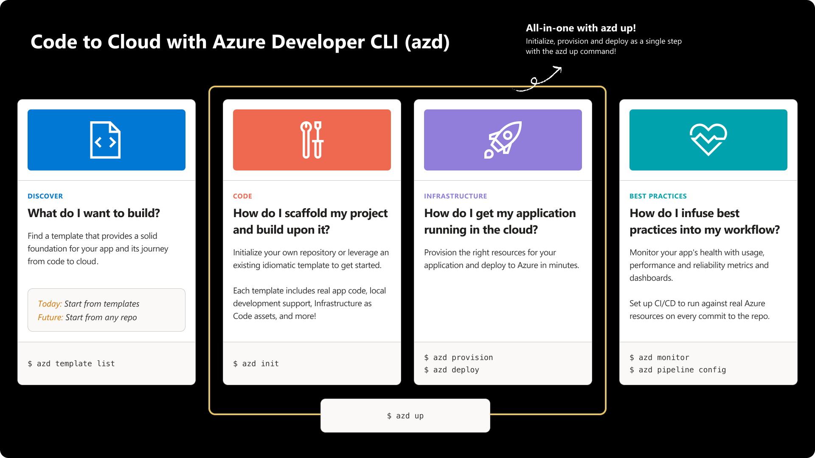The height and width of the screenshot is (458, 815).
Task: Expand the azd template list command box
Action: point(71,363)
